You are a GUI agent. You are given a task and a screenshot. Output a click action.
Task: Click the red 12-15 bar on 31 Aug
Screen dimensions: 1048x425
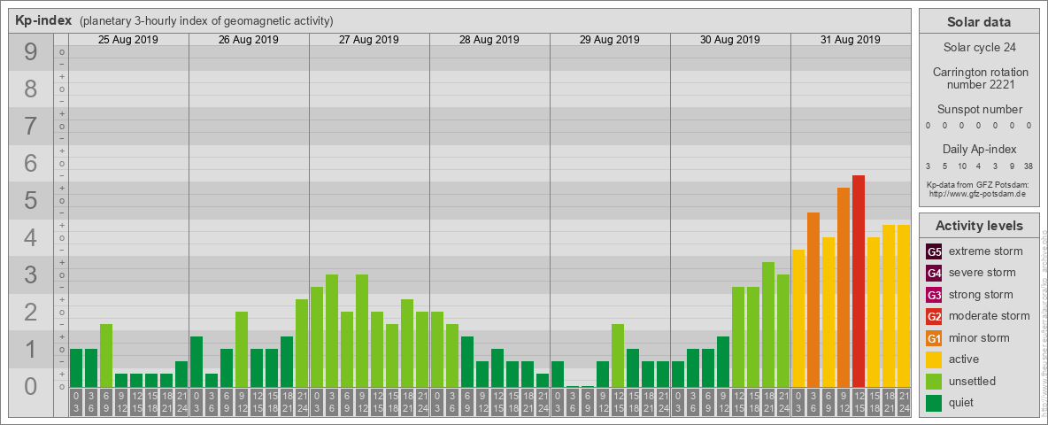click(859, 282)
